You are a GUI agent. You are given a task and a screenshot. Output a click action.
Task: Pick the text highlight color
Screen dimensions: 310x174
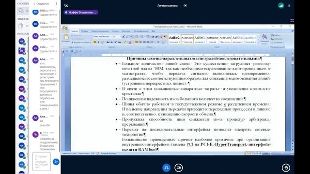click(x=125, y=42)
